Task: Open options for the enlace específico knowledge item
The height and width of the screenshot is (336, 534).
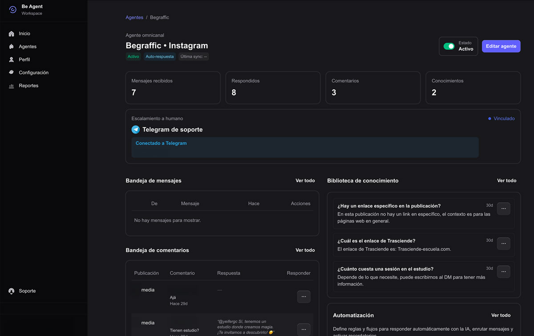Action: tap(503, 209)
